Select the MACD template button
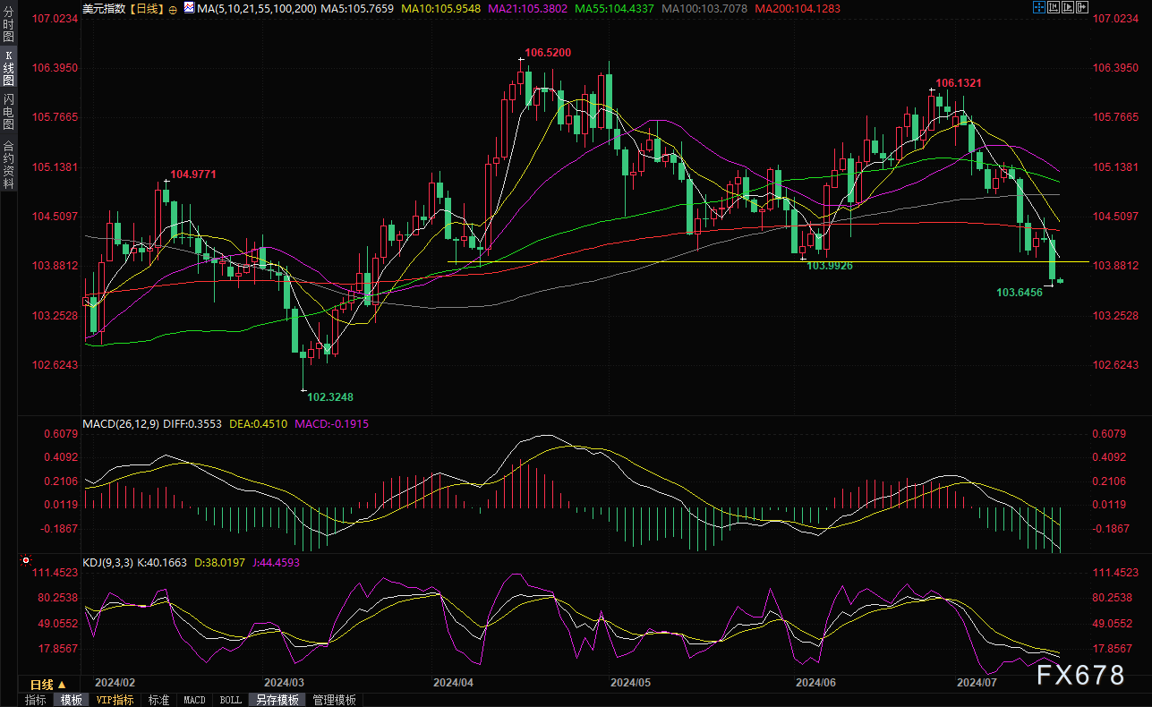1152x707 pixels. [194, 700]
